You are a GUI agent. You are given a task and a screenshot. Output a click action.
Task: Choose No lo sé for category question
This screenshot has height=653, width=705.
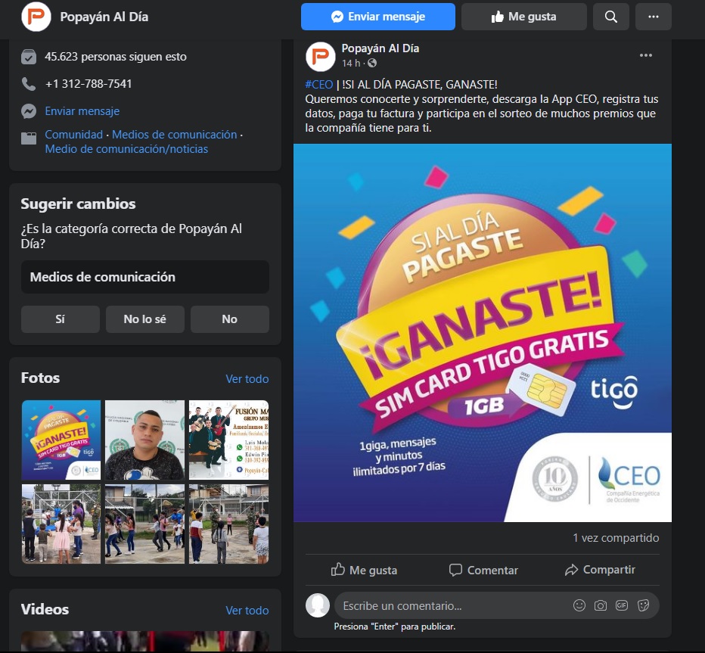click(x=145, y=319)
